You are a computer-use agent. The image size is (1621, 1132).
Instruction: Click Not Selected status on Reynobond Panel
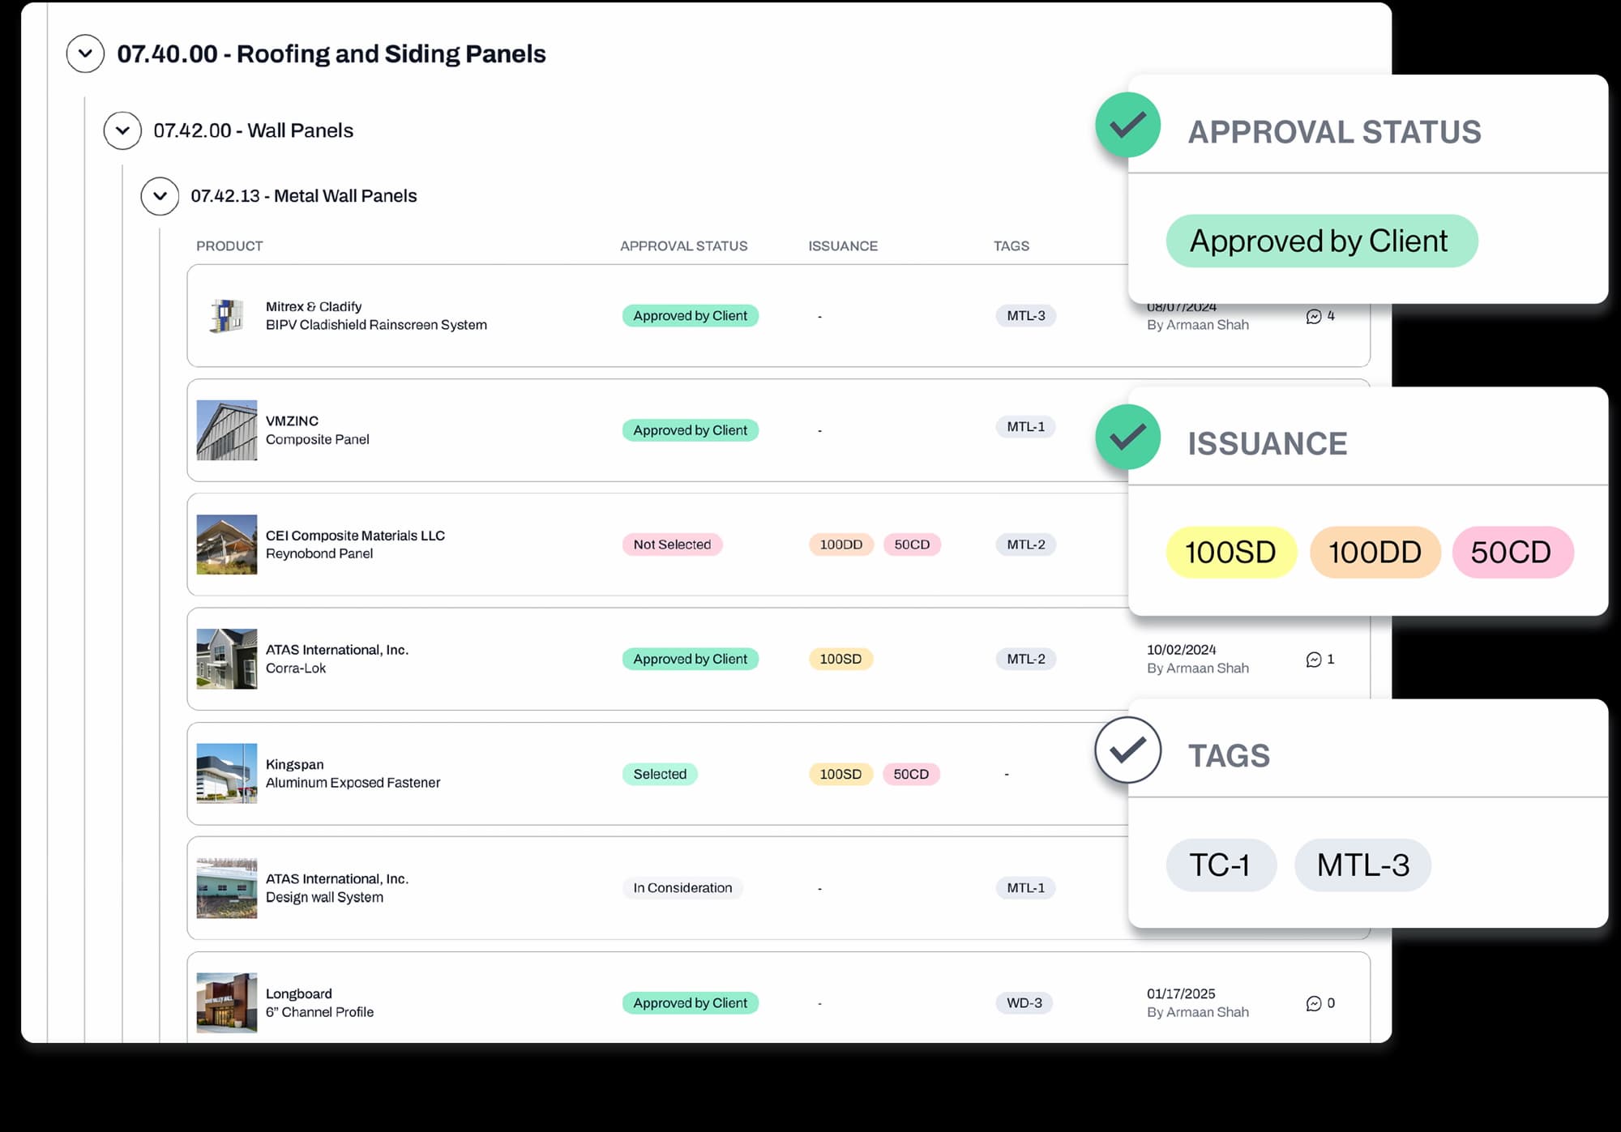point(672,545)
